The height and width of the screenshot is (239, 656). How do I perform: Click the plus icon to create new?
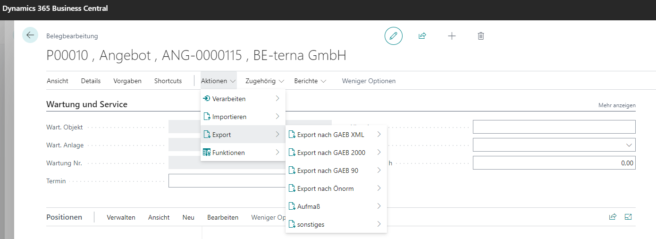[452, 36]
